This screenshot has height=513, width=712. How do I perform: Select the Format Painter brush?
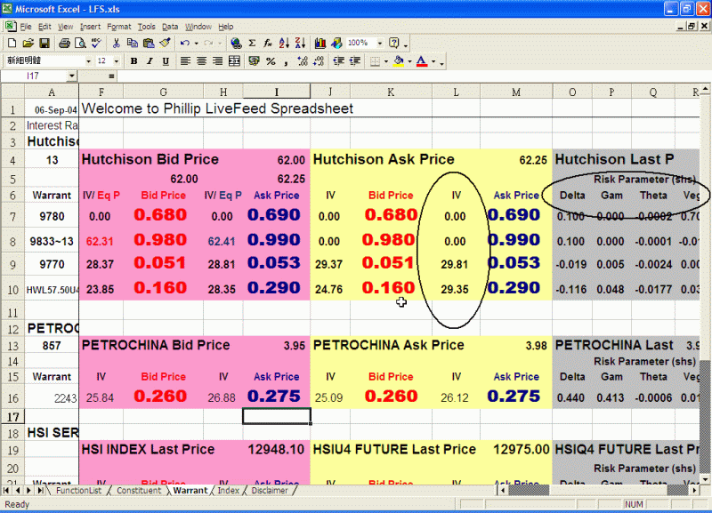[x=164, y=43]
